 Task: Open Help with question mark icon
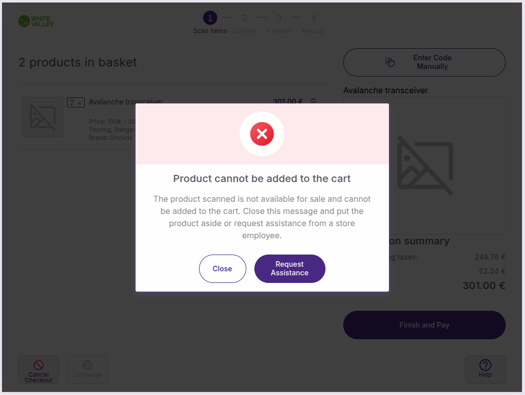[485, 365]
